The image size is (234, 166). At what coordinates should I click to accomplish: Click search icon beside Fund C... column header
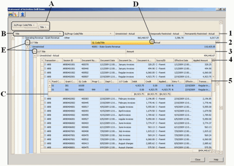(50, 82)
